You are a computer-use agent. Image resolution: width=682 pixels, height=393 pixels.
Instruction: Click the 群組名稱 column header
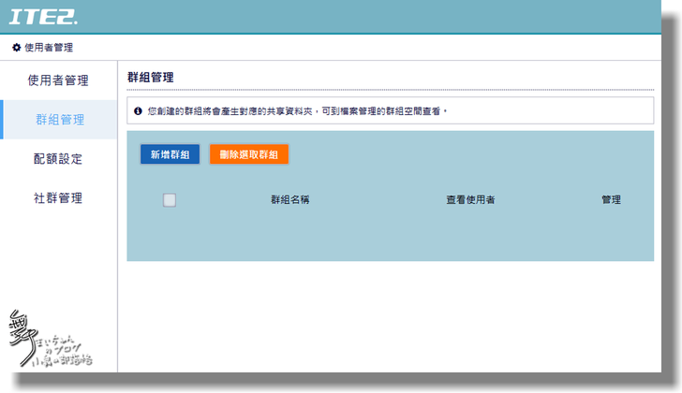click(x=290, y=200)
